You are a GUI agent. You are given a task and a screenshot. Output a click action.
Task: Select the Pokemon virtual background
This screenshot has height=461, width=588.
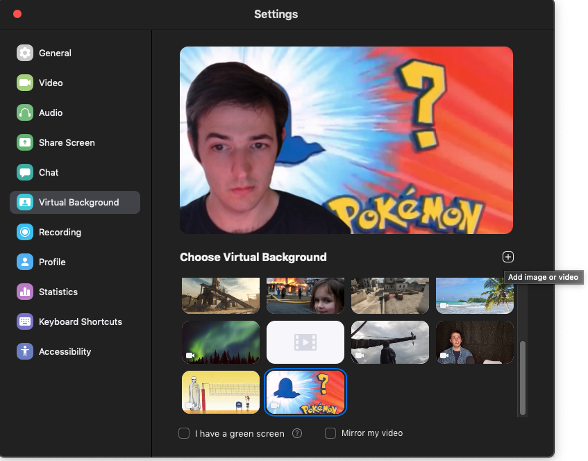[305, 392]
